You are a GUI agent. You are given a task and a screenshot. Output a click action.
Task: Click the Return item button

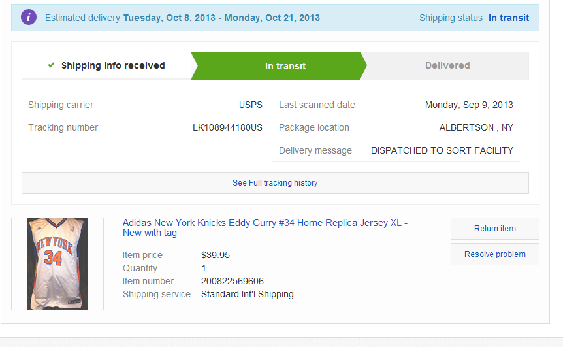[x=495, y=229]
